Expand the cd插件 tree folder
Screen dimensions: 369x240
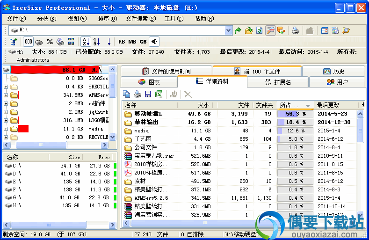6,104
